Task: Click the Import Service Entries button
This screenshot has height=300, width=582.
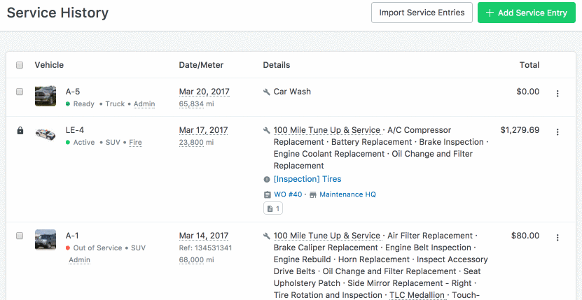Action: pos(422,13)
